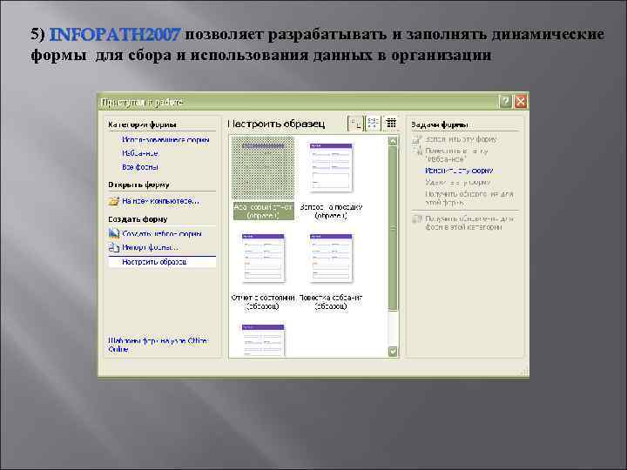Select the Запрос на поездку sample thumbnail
The width and height of the screenshot is (627, 470).
pyautogui.click(x=331, y=168)
